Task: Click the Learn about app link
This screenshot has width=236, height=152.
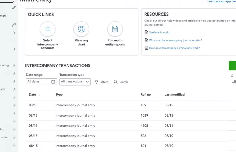Action: pos(222,1)
